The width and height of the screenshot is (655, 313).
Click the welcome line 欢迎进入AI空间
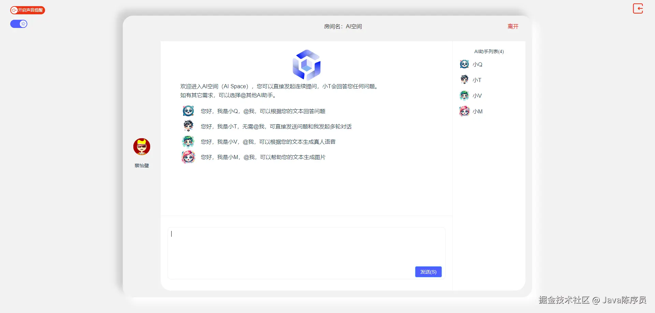(279, 87)
